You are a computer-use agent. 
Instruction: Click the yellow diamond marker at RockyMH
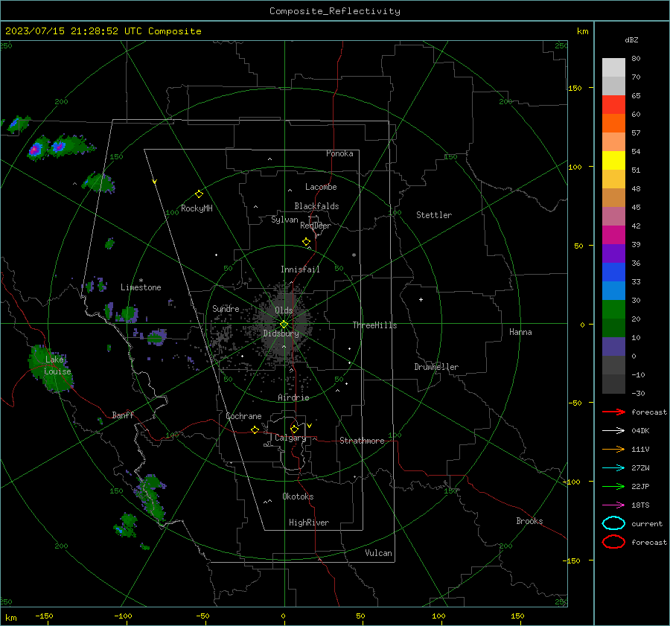click(x=199, y=194)
